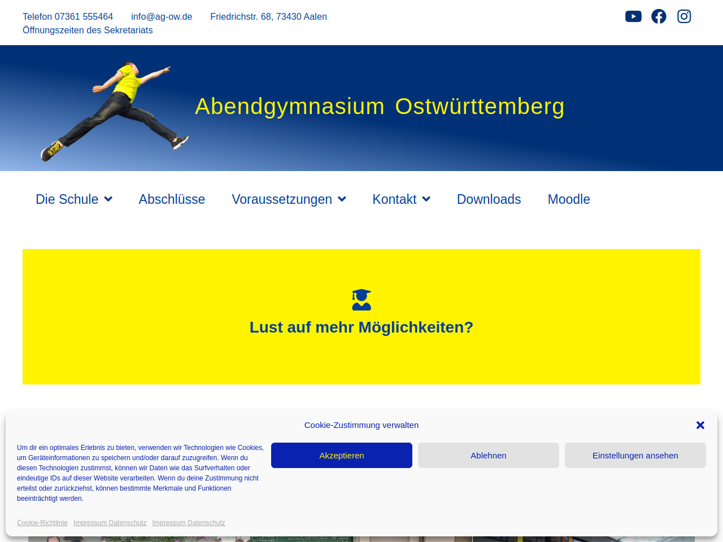Open the Facebook page icon

[659, 16]
